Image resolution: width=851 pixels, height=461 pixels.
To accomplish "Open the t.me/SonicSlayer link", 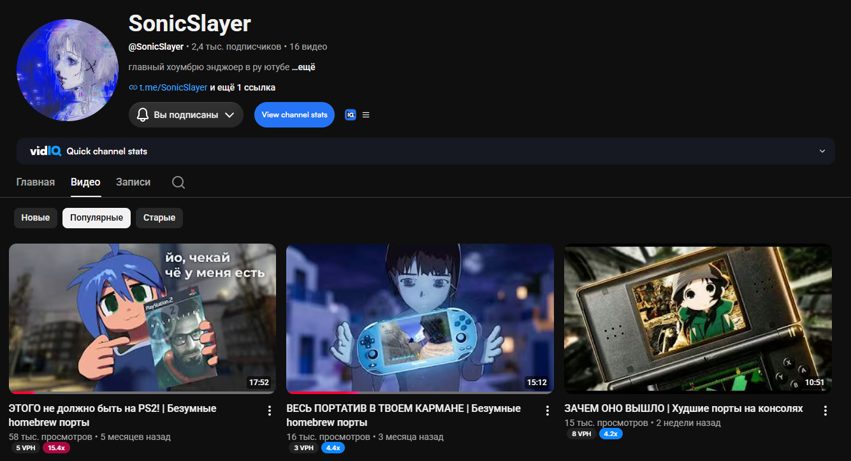I will (173, 87).
